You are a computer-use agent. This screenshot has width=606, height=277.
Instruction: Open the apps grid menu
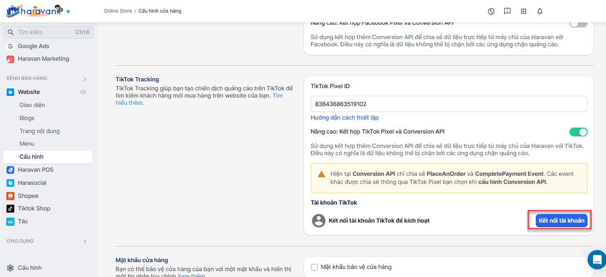tap(524, 11)
